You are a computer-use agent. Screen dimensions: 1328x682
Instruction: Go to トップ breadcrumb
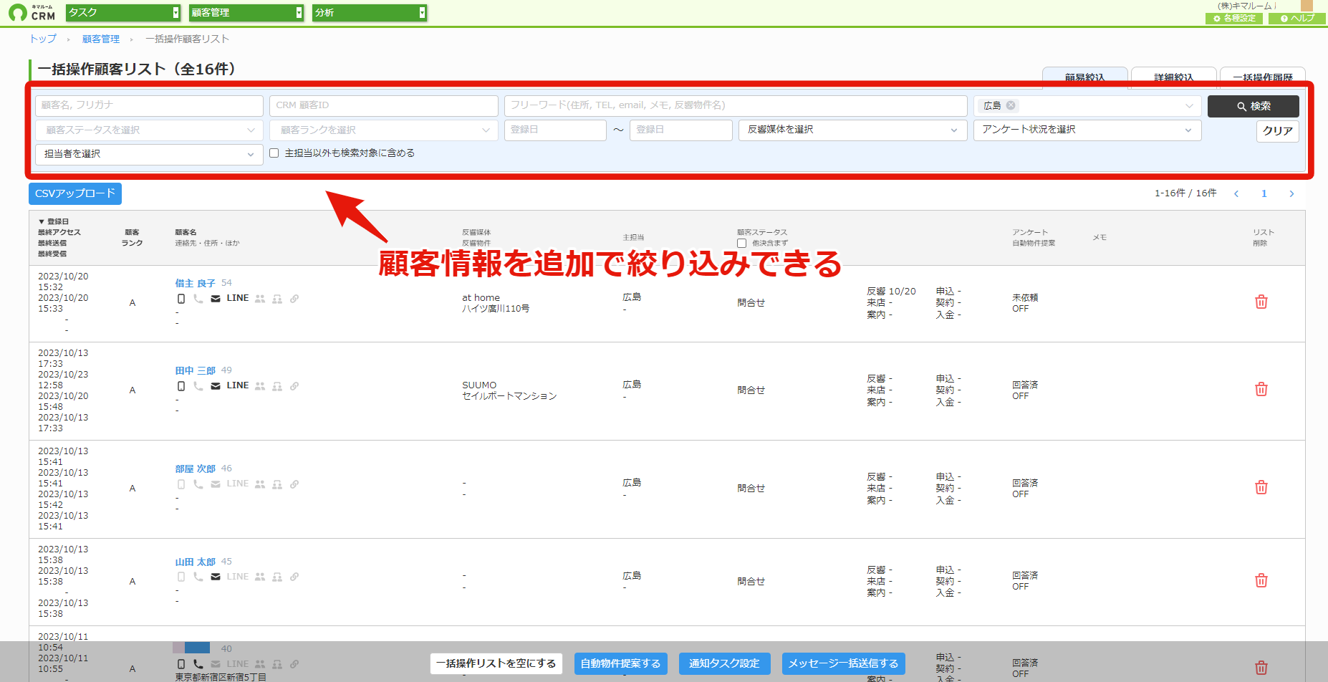click(x=43, y=39)
